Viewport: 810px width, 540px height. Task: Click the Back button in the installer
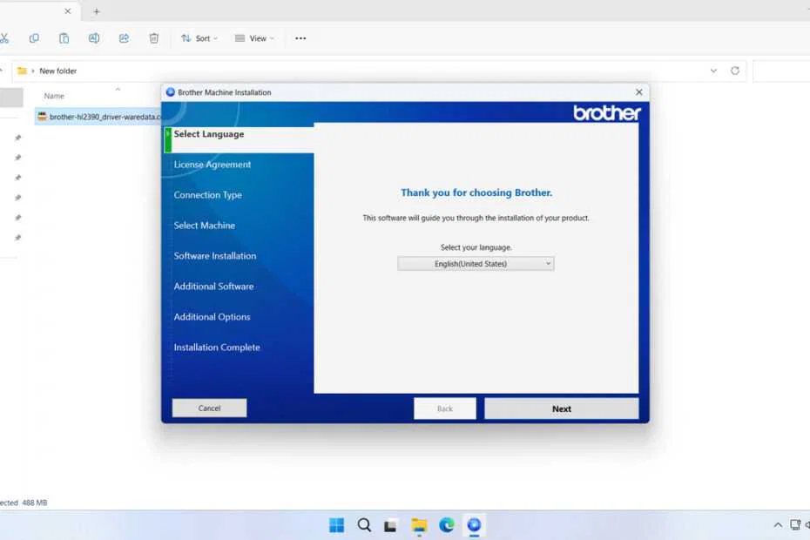click(444, 408)
